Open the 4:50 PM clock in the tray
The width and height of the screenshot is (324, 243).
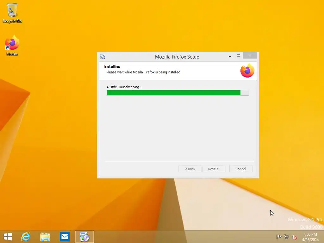pyautogui.click(x=310, y=237)
